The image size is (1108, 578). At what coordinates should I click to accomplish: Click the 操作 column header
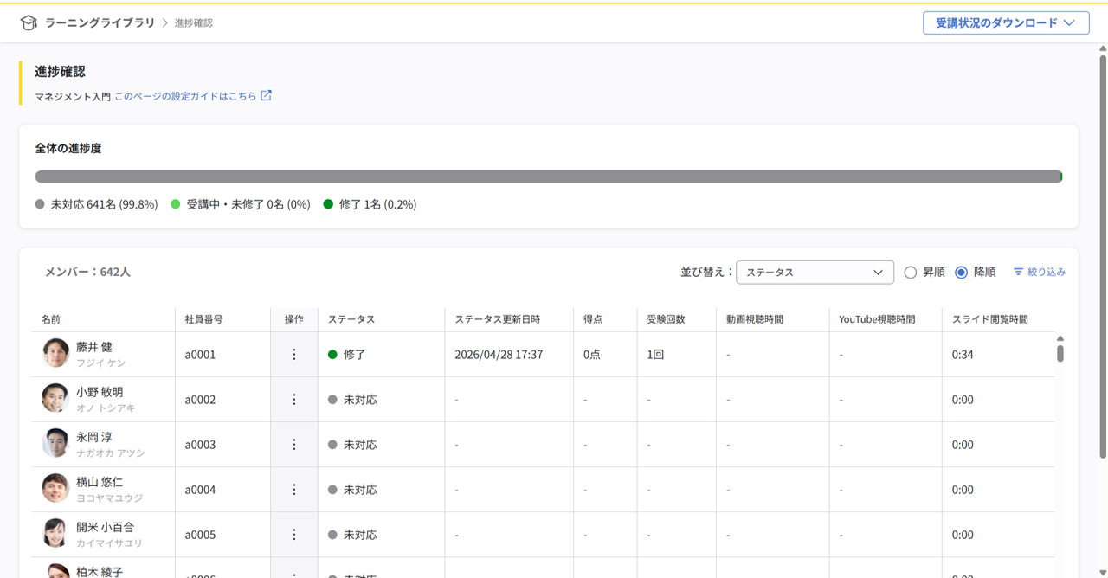pos(294,319)
